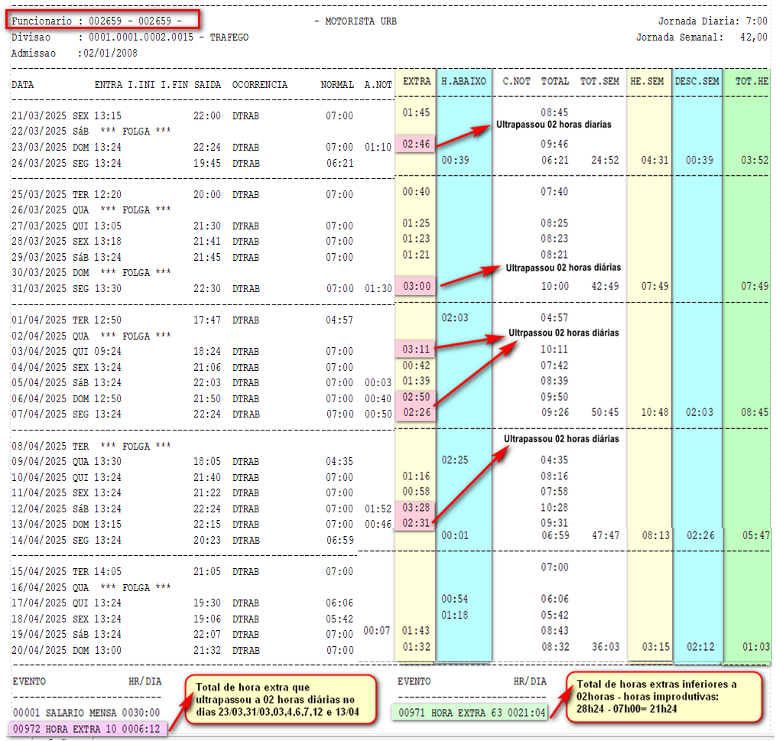The height and width of the screenshot is (741, 776).
Task: Click the Admissao 02/01/2008 line
Action: [x=74, y=53]
